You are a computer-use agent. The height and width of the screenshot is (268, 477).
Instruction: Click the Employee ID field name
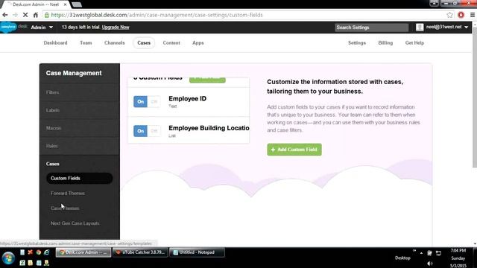pyautogui.click(x=187, y=98)
